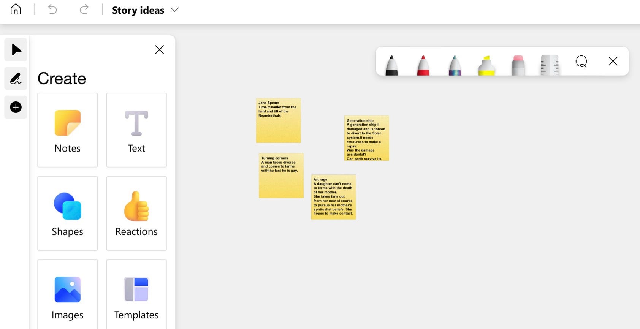
Task: Close the pen toolbar
Action: click(613, 61)
